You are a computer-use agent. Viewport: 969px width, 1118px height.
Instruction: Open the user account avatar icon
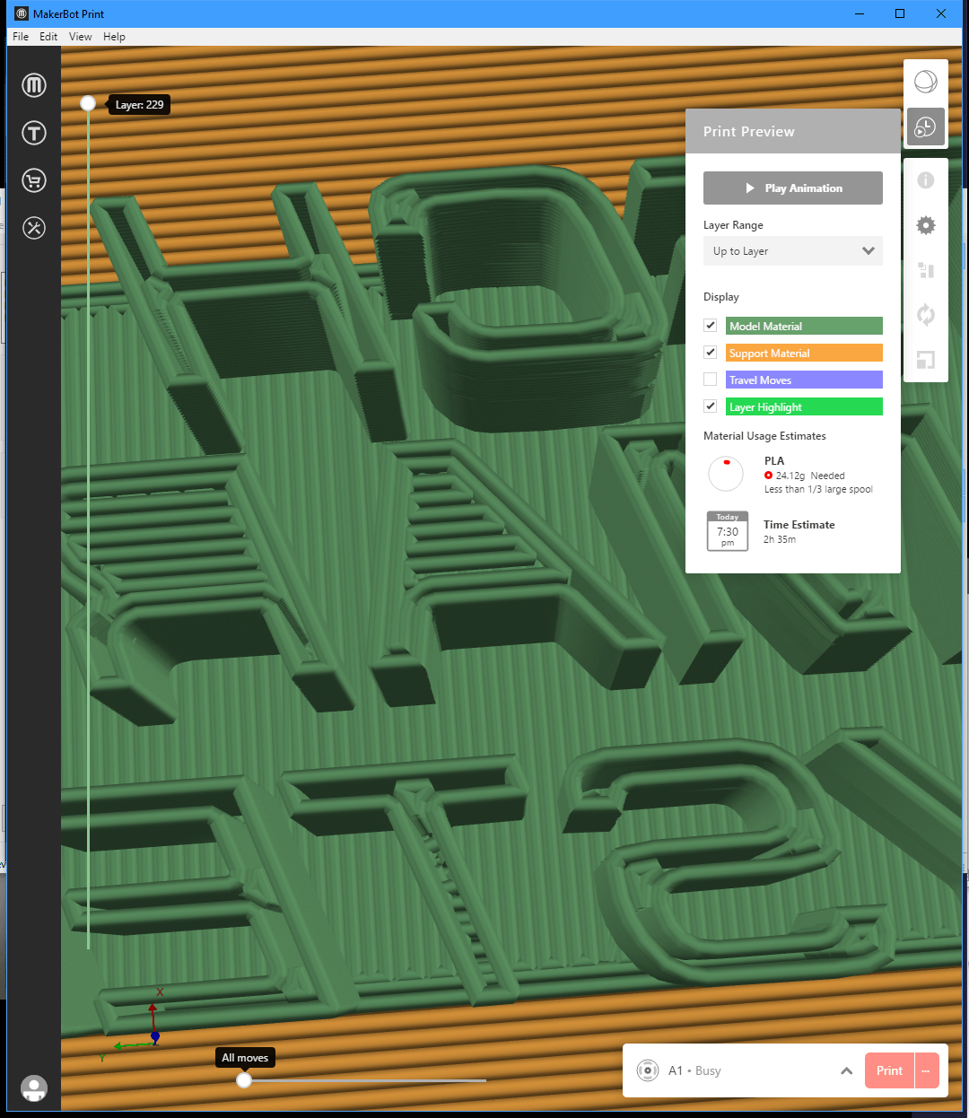point(34,1088)
